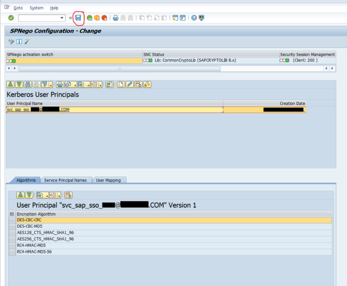Click the top toolbar Print icon

pyautogui.click(x=116, y=18)
